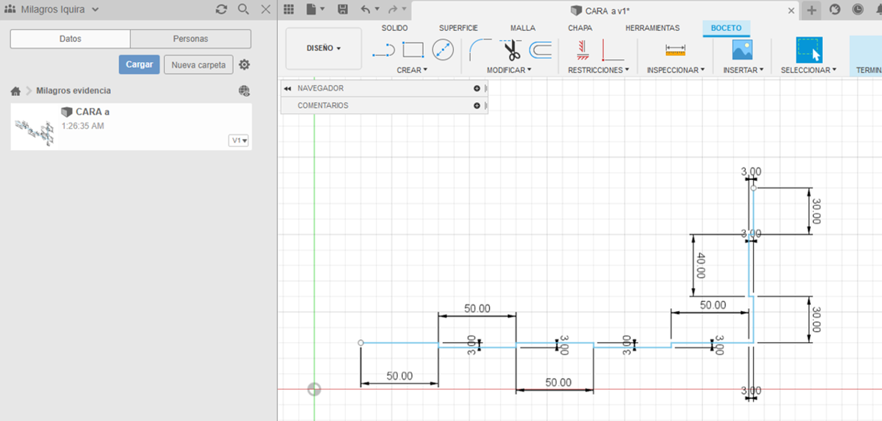Save the design with the floppy icon

pos(342,10)
